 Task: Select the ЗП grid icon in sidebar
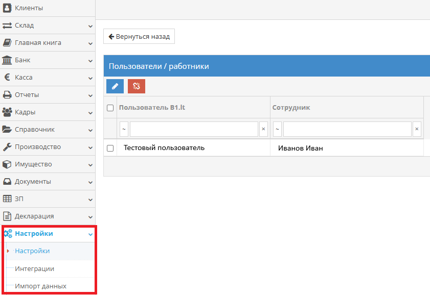pyautogui.click(x=7, y=199)
